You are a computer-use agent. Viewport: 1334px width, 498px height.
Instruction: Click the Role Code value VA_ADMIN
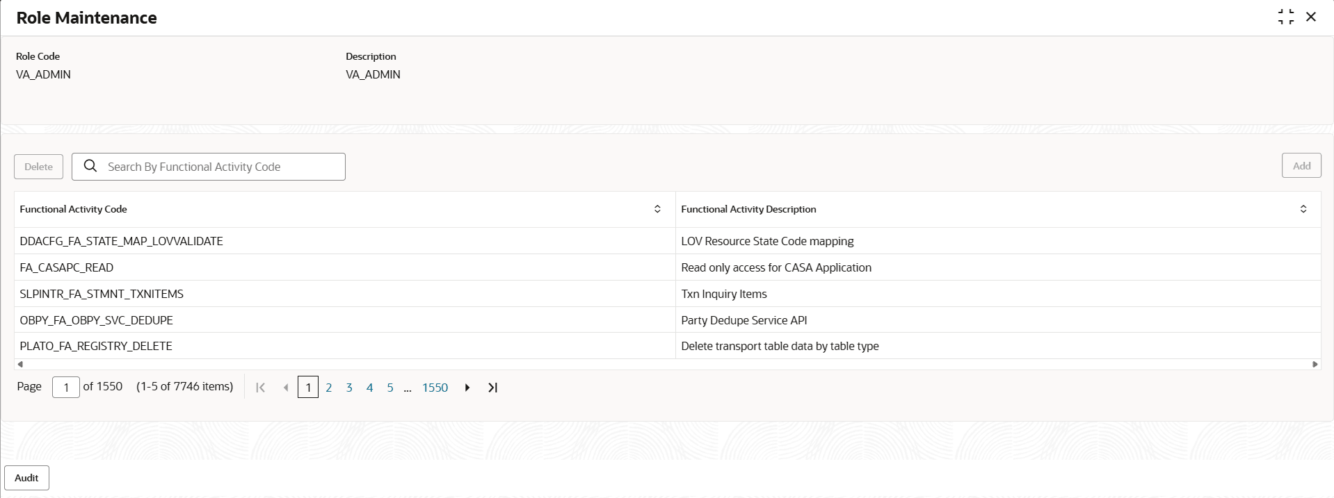(x=43, y=74)
